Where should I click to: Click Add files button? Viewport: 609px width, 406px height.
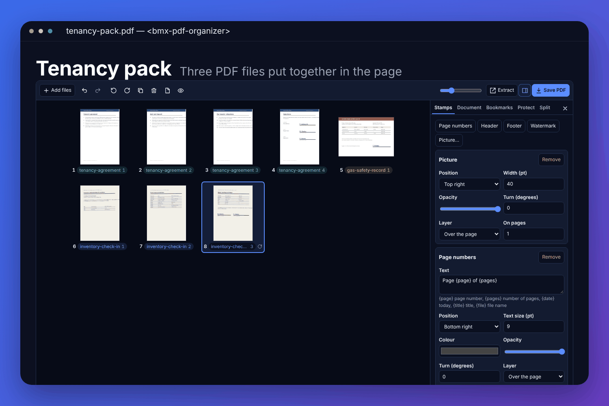point(57,90)
